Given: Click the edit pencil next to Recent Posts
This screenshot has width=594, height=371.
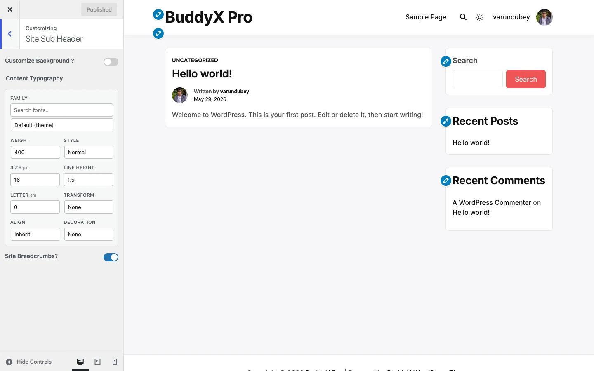Looking at the screenshot, I should pos(446,121).
